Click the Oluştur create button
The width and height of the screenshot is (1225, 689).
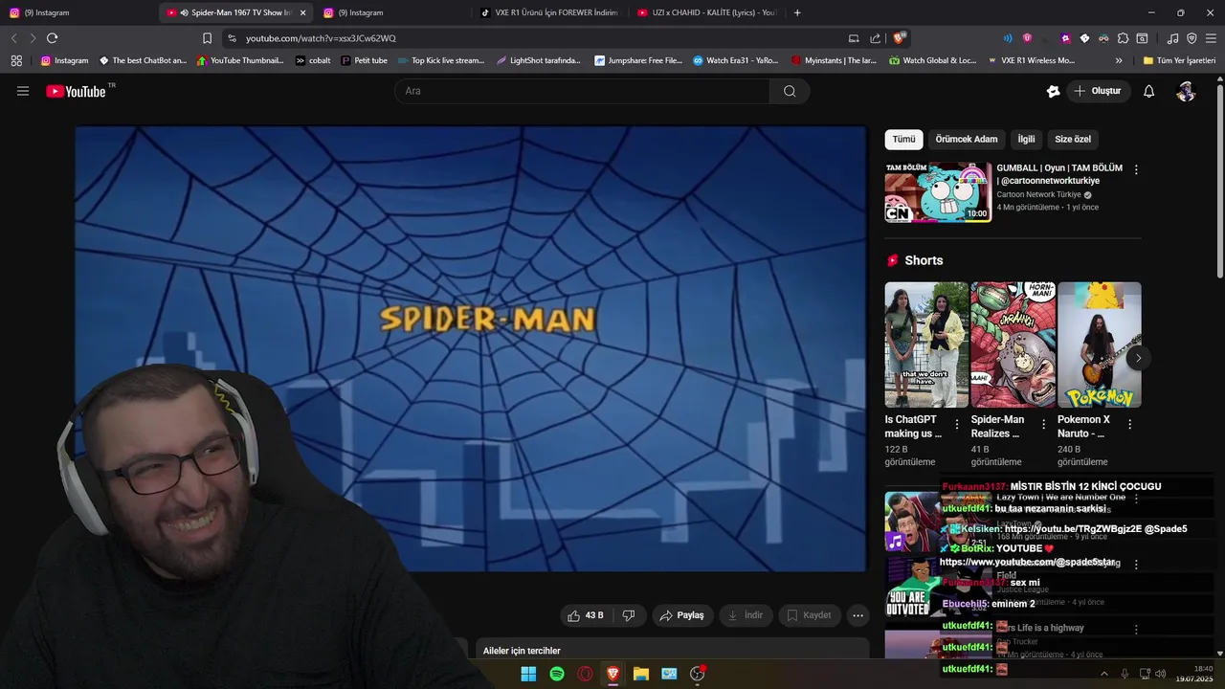(x=1097, y=91)
